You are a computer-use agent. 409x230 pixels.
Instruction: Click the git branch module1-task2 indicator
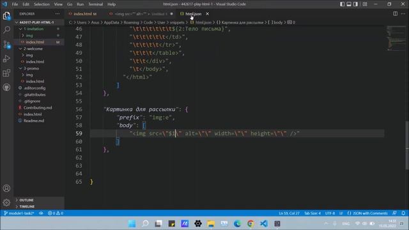pyautogui.click(x=19, y=213)
